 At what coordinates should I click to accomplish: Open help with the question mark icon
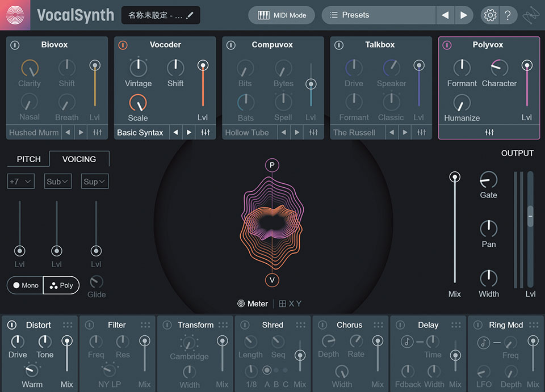[x=508, y=15]
